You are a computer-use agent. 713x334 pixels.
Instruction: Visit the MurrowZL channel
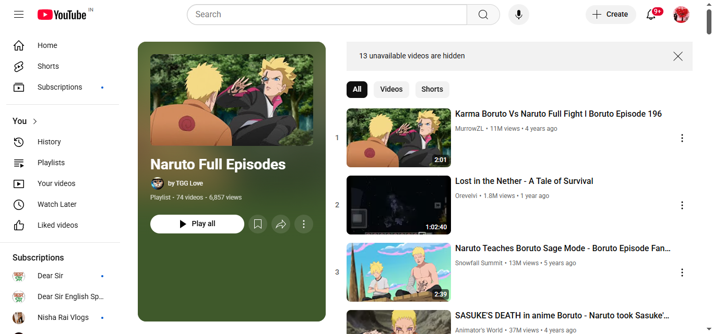coord(469,129)
